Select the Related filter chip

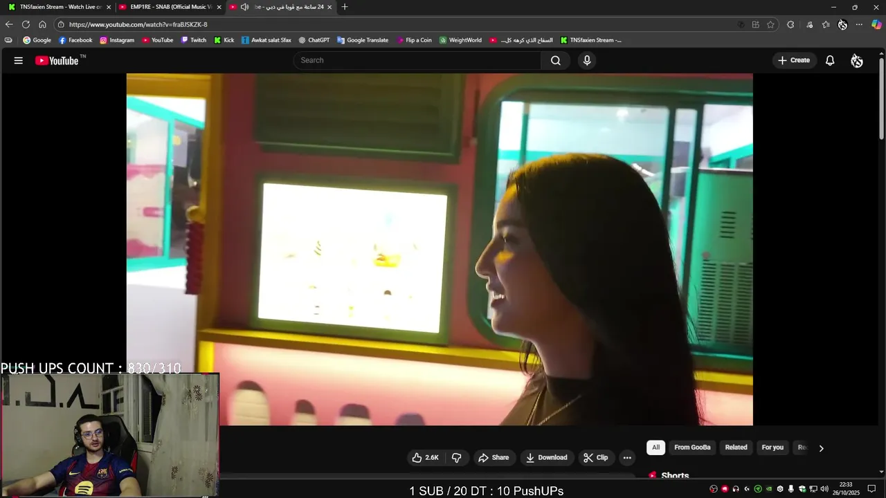(736, 448)
